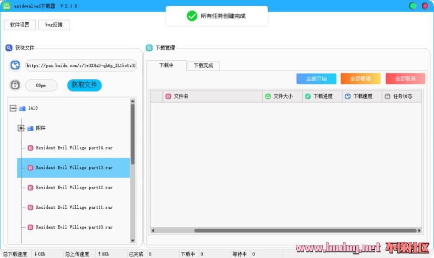The image size is (434, 258).
Task: Click file icon of part10.rar
Action: coord(30,227)
